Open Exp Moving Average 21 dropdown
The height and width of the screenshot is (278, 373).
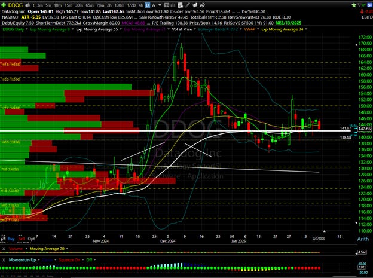(x=169, y=29)
